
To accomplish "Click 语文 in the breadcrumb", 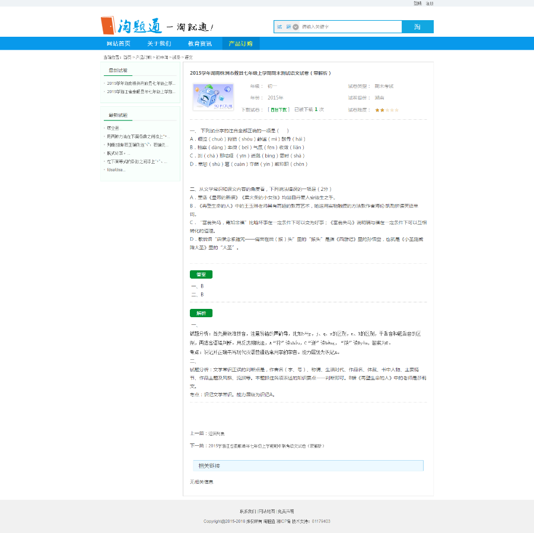I will (x=189, y=58).
